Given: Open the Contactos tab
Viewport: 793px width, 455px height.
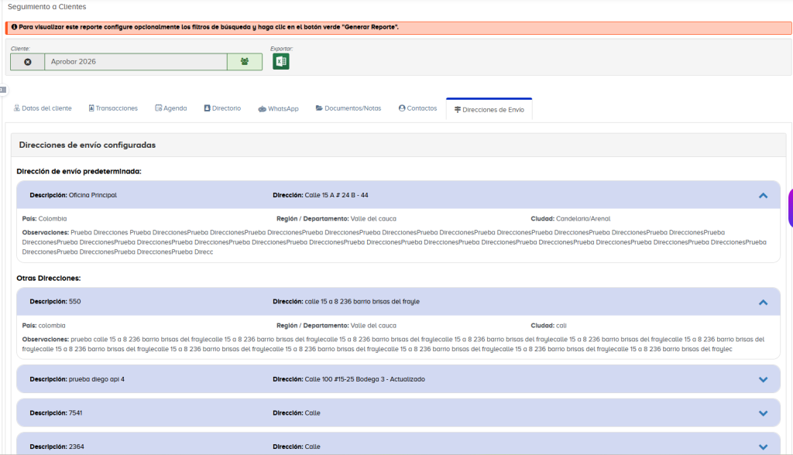Looking at the screenshot, I should point(417,108).
